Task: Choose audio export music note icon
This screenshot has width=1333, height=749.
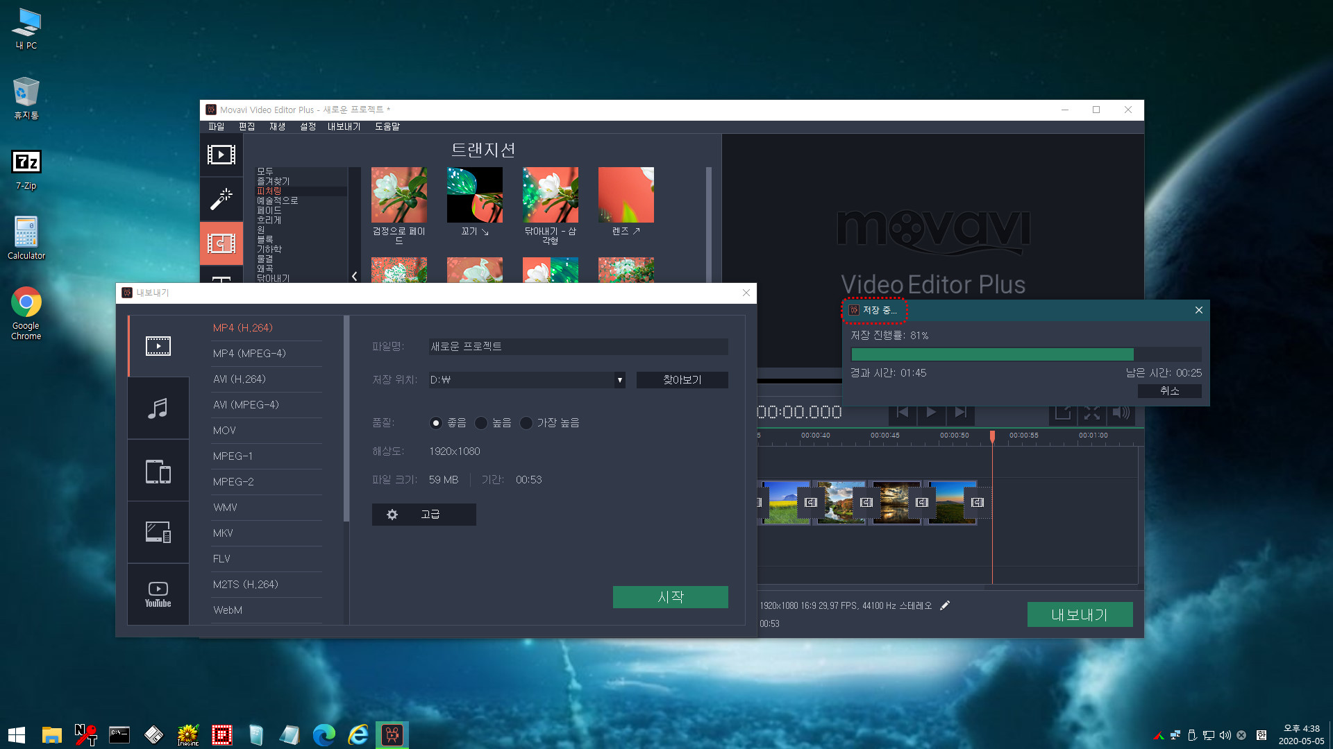Action: pos(158,408)
